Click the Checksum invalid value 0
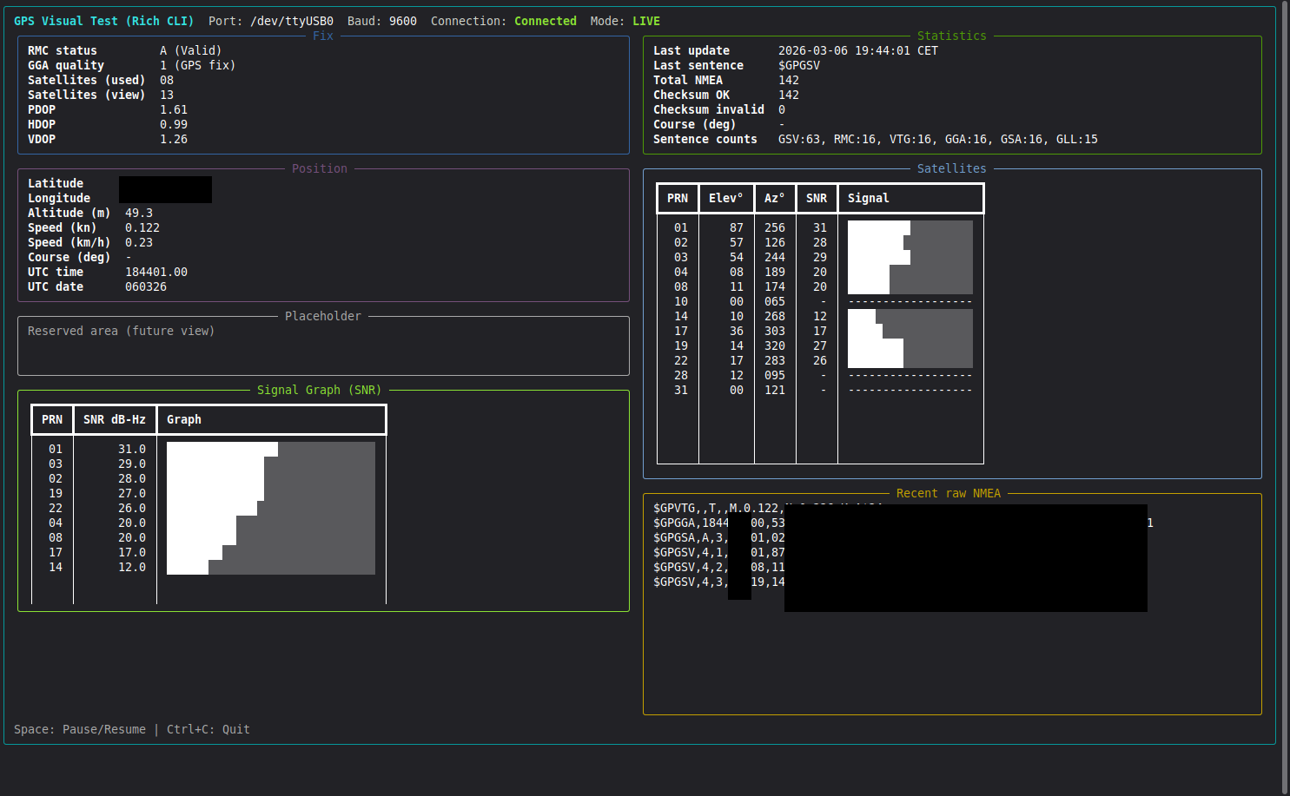1290x796 pixels. click(x=782, y=109)
